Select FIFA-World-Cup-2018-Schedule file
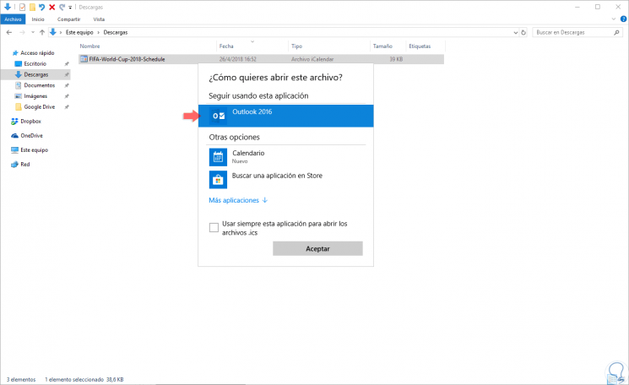Screen dimensions: 629x385 [x=261, y=59]
